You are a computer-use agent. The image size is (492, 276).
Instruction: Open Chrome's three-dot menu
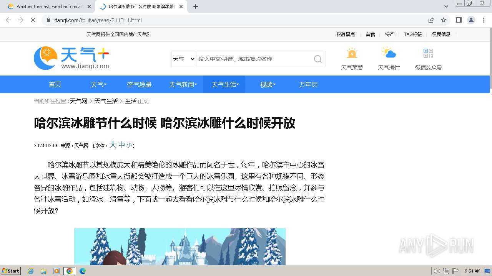point(484,20)
